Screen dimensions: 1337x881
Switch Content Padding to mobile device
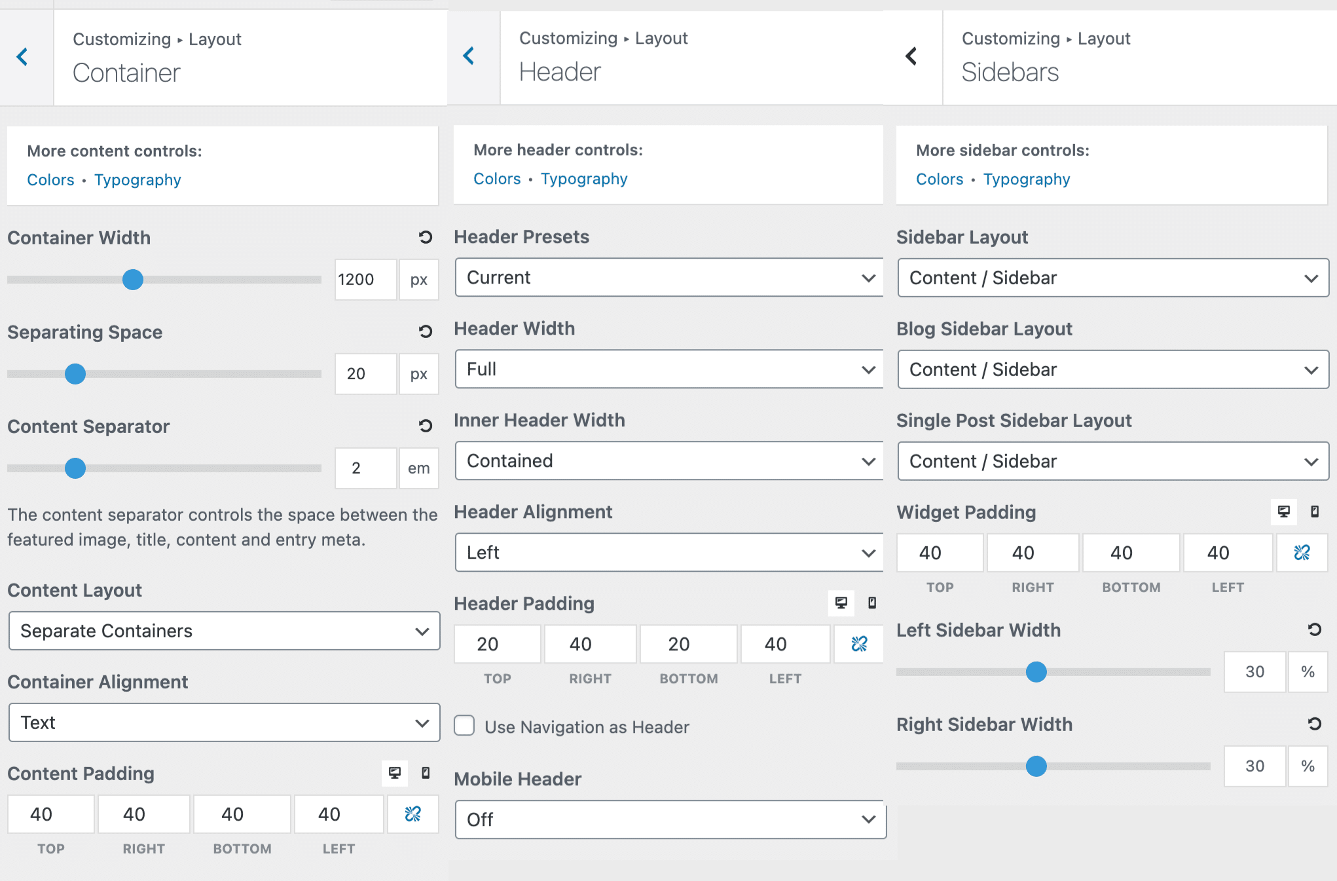tap(426, 773)
